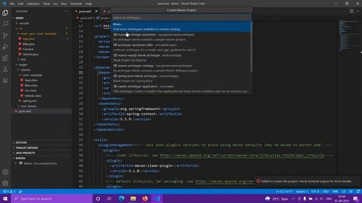The image size is (362, 203).
Task: Open the File menu
Action: tap(12, 4)
